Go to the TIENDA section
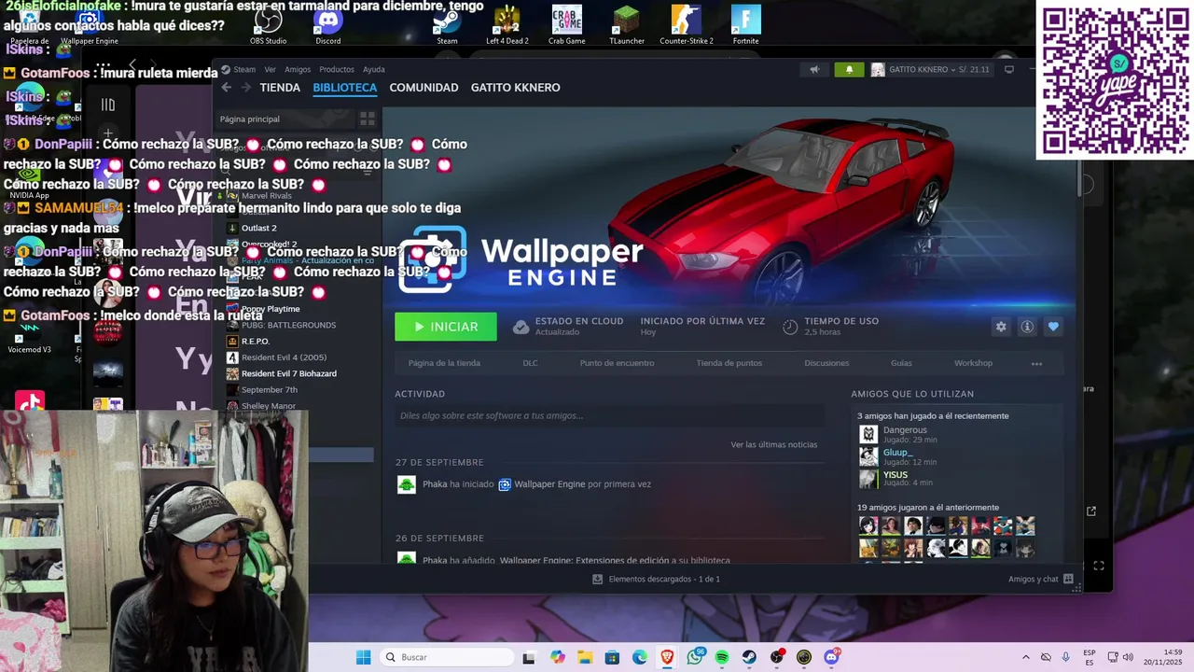 click(x=280, y=88)
